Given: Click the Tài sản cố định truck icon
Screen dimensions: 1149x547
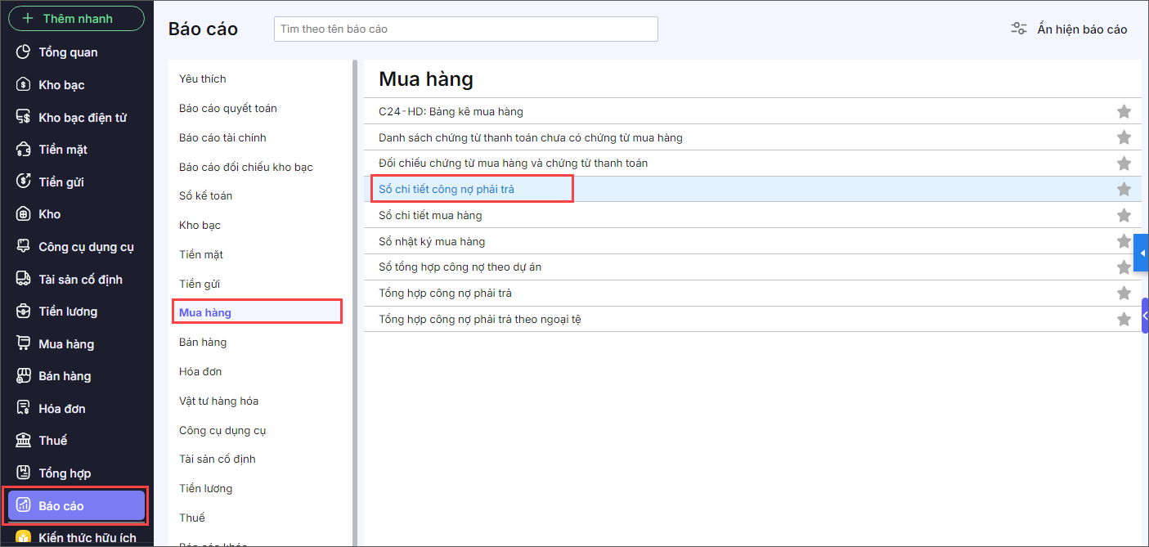Looking at the screenshot, I should pyautogui.click(x=24, y=279).
